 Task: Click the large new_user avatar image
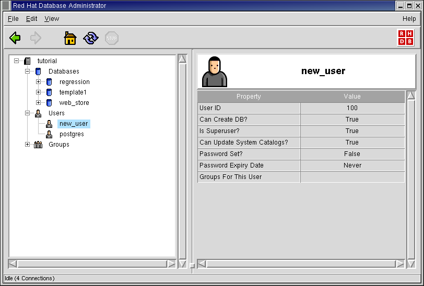(215, 71)
